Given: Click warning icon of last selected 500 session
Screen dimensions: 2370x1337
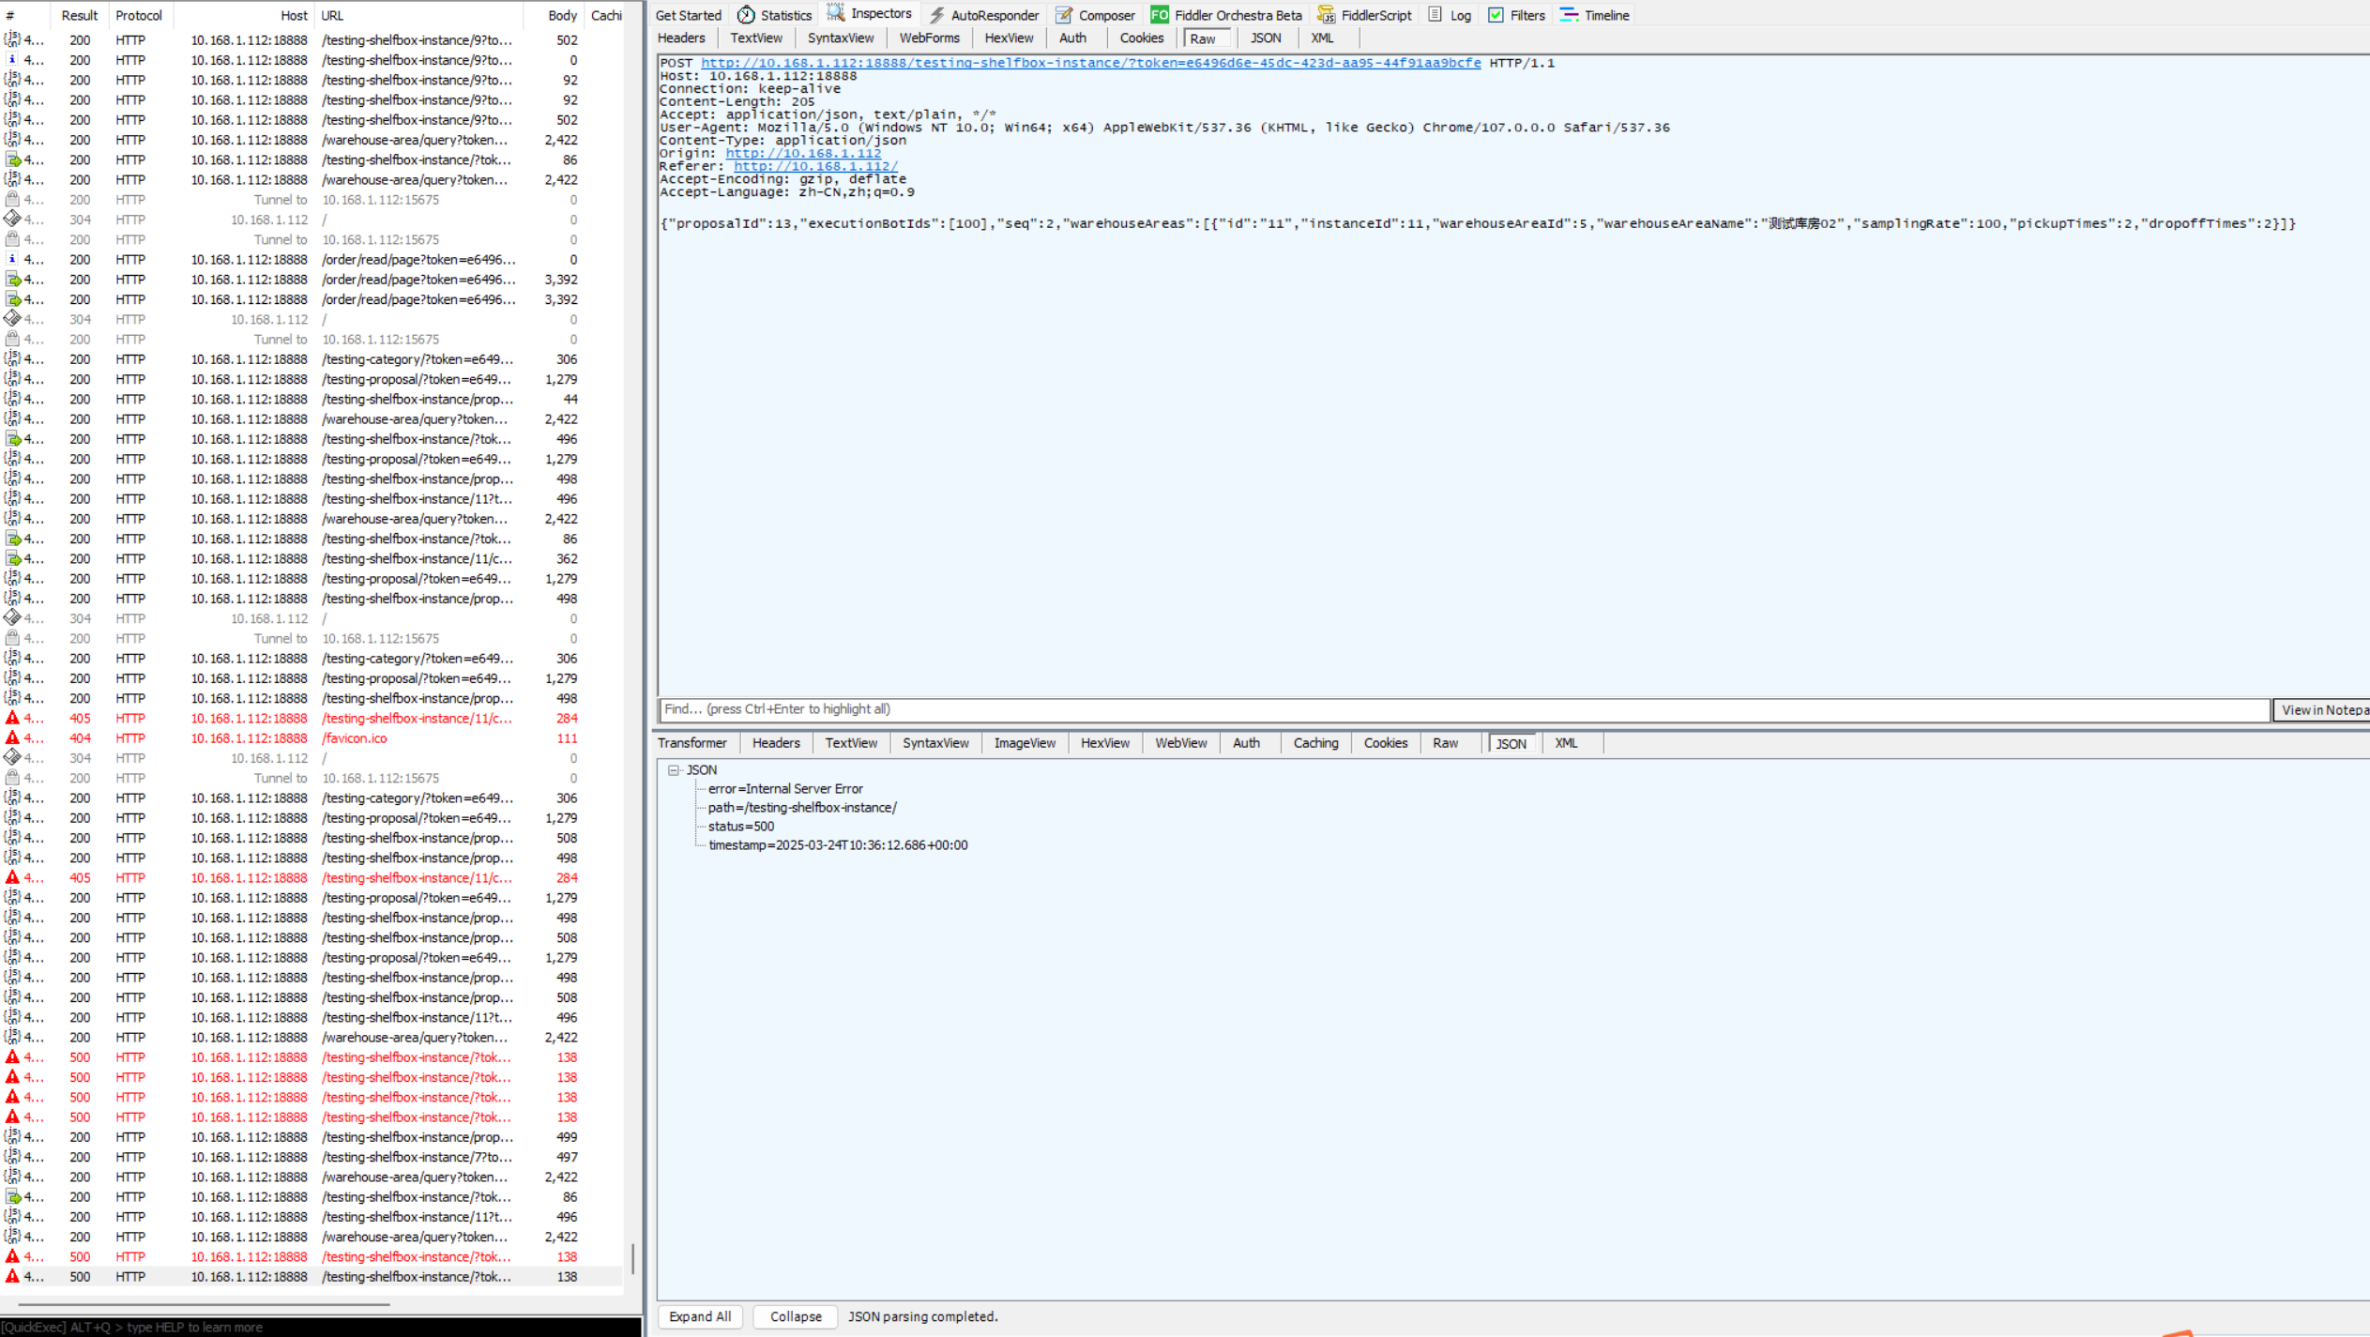Looking at the screenshot, I should 12,1276.
